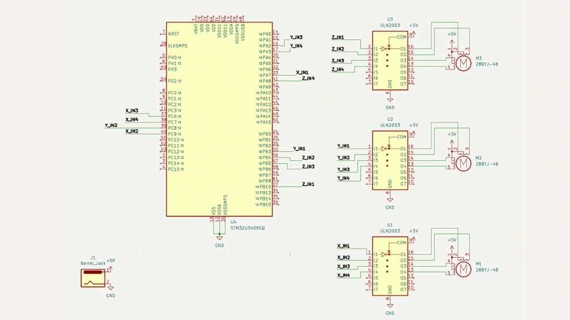Click the Z_IN3 label at U3 input

pyautogui.click(x=338, y=61)
